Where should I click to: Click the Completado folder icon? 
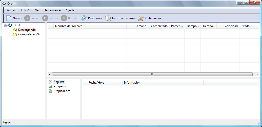[x=15, y=35]
